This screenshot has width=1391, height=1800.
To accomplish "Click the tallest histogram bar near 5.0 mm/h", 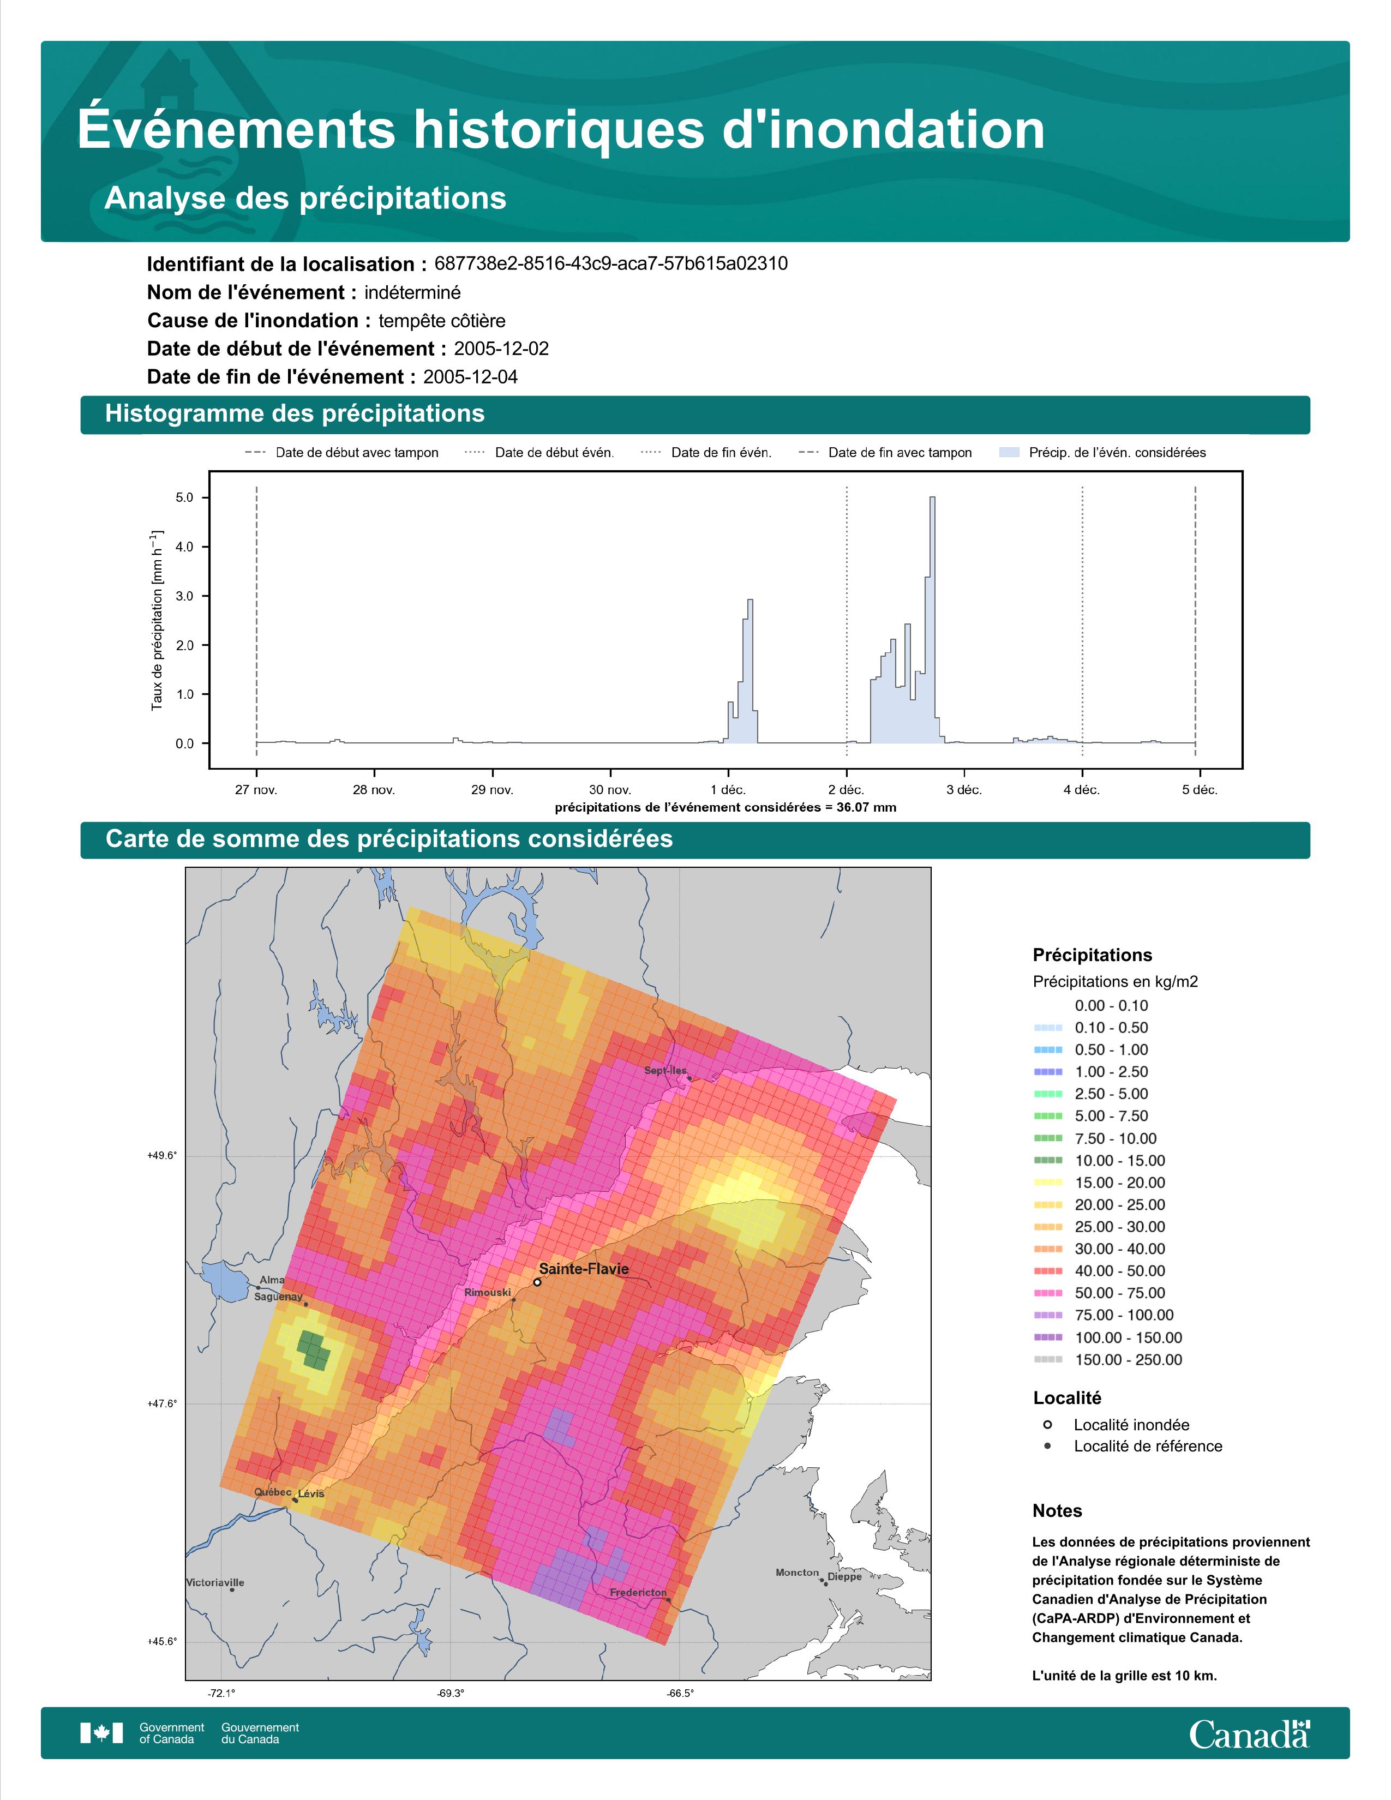I will coord(932,620).
